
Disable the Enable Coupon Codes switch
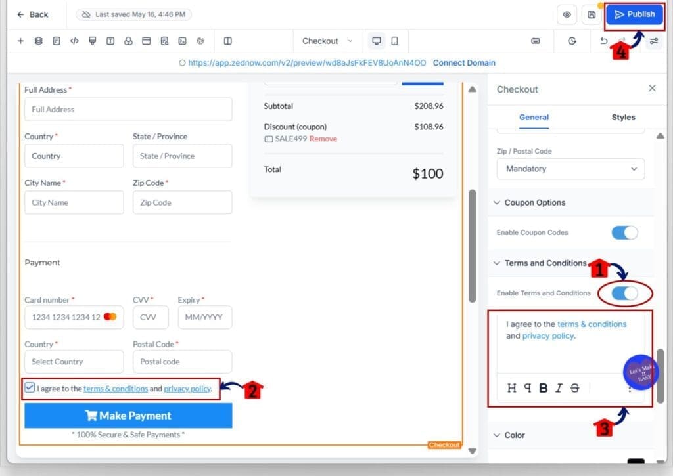[x=624, y=232]
